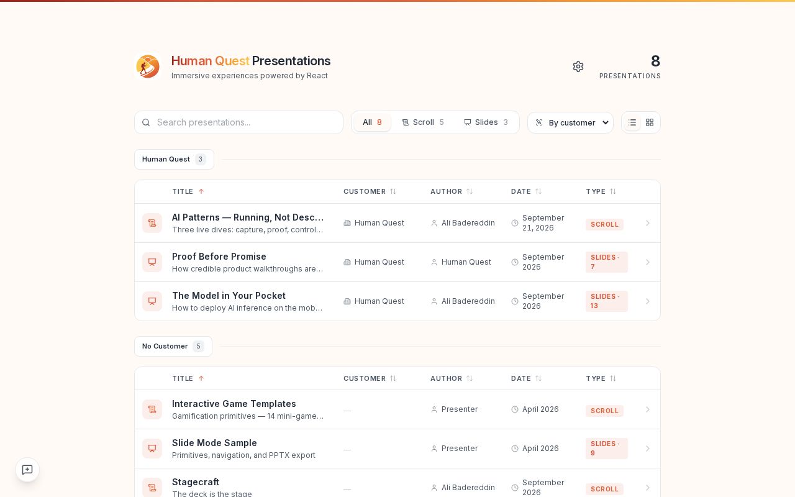Click the 8 presentations counter
The width and height of the screenshot is (795, 497).
630,67
